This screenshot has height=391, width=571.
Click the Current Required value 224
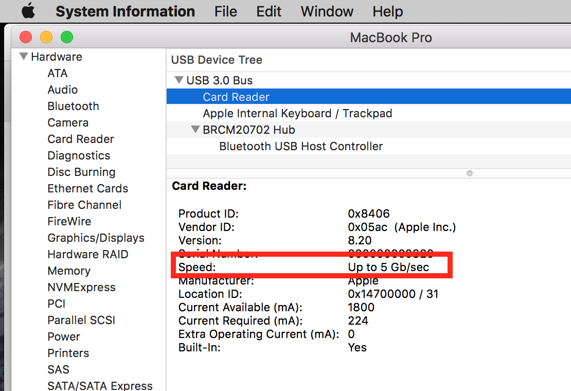tap(358, 321)
